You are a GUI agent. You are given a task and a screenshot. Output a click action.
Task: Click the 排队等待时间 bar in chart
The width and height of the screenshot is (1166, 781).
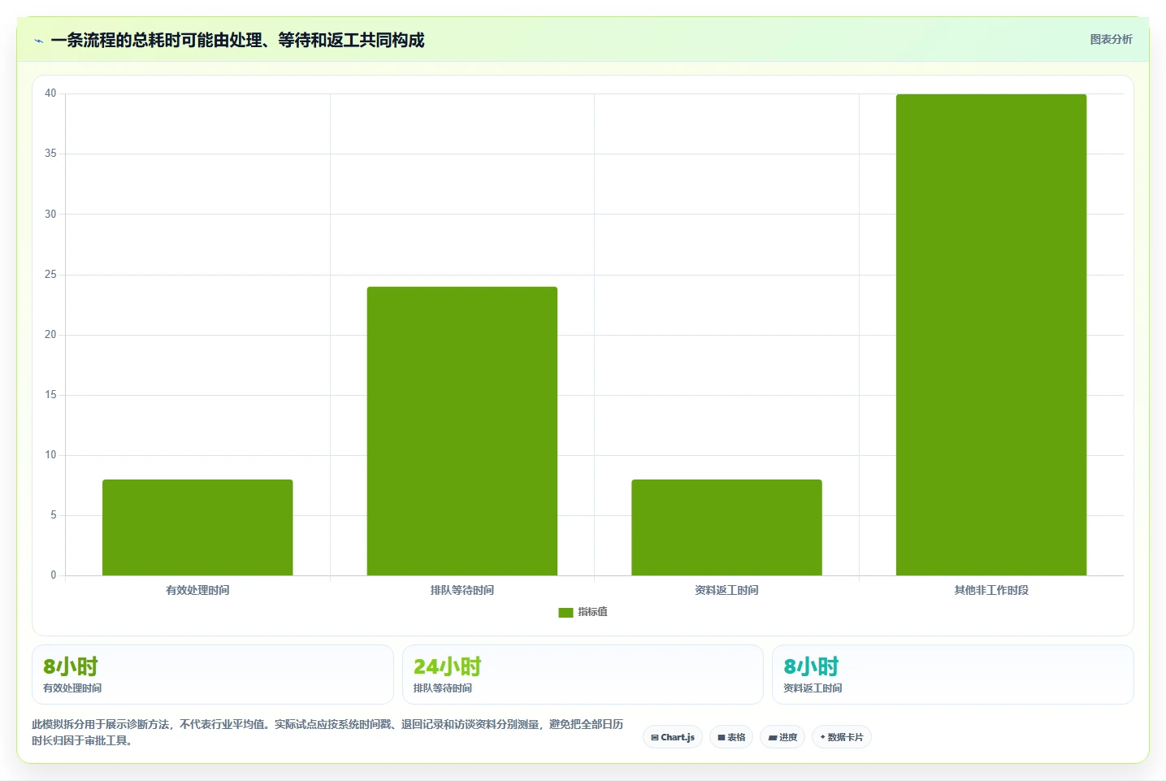[x=462, y=431]
